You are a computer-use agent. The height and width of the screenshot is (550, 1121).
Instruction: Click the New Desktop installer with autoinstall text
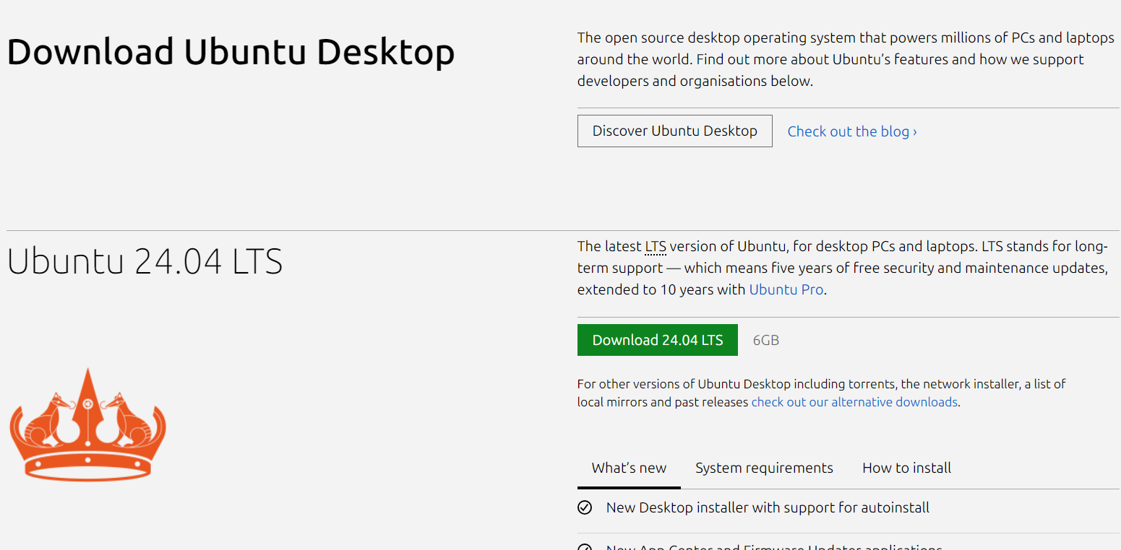point(768,507)
